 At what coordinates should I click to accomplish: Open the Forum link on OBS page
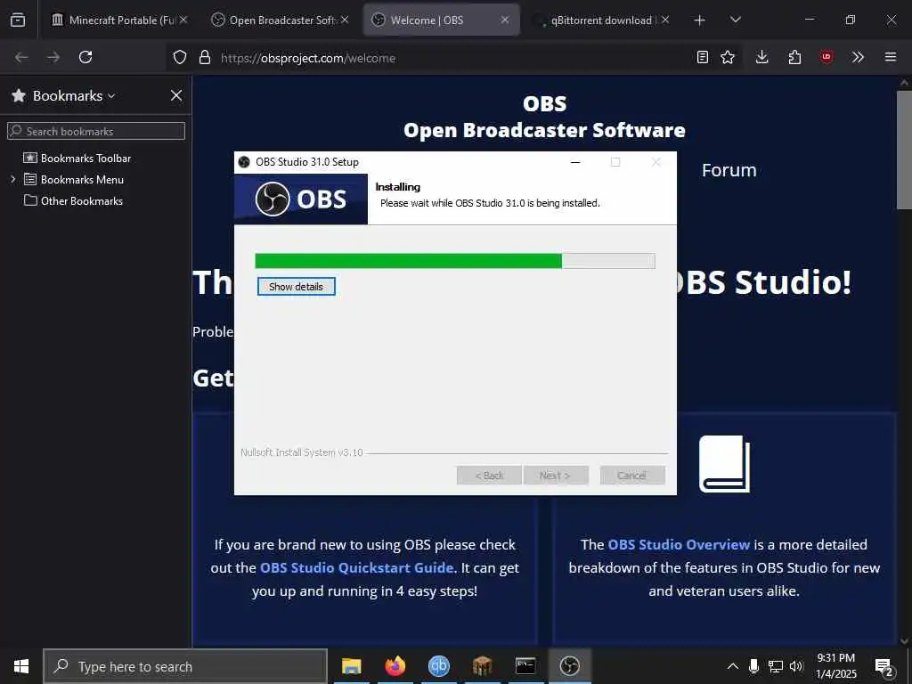729,170
